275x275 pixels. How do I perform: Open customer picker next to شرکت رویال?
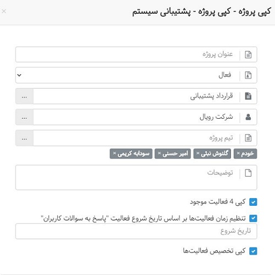[24, 117]
